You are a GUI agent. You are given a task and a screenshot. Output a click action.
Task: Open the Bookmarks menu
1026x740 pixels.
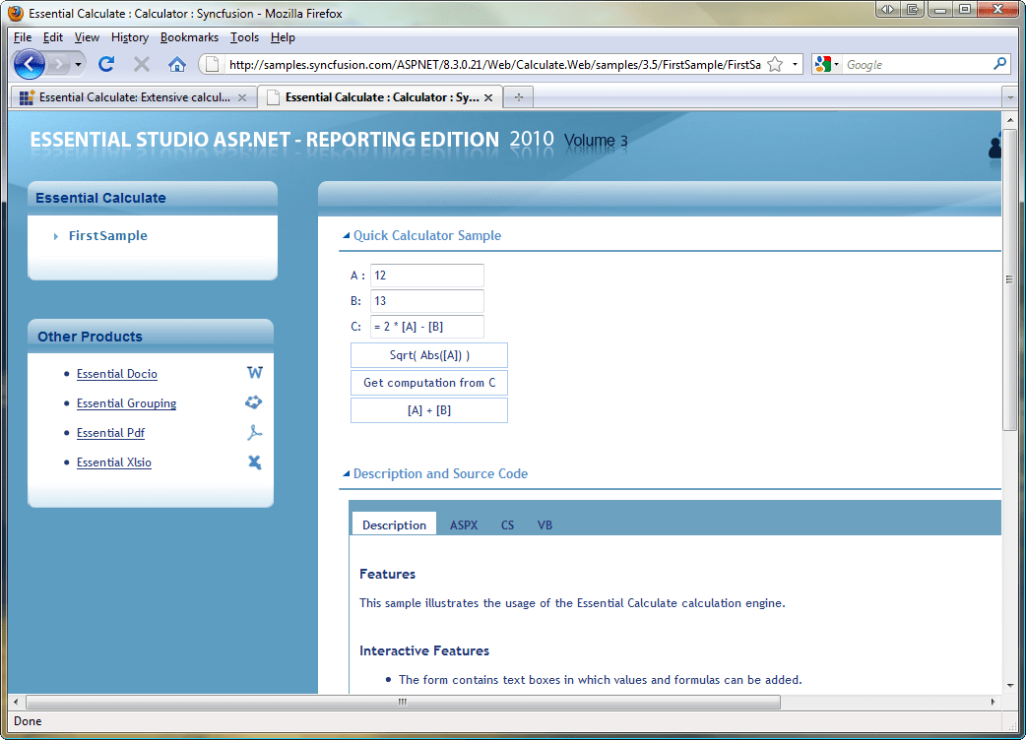pos(189,37)
